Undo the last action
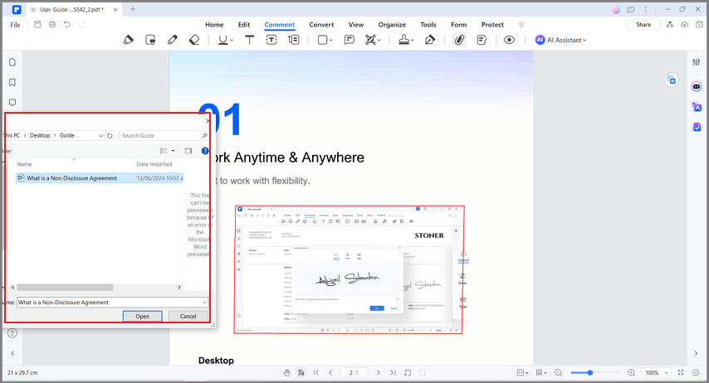This screenshot has width=709, height=383. tap(67, 24)
